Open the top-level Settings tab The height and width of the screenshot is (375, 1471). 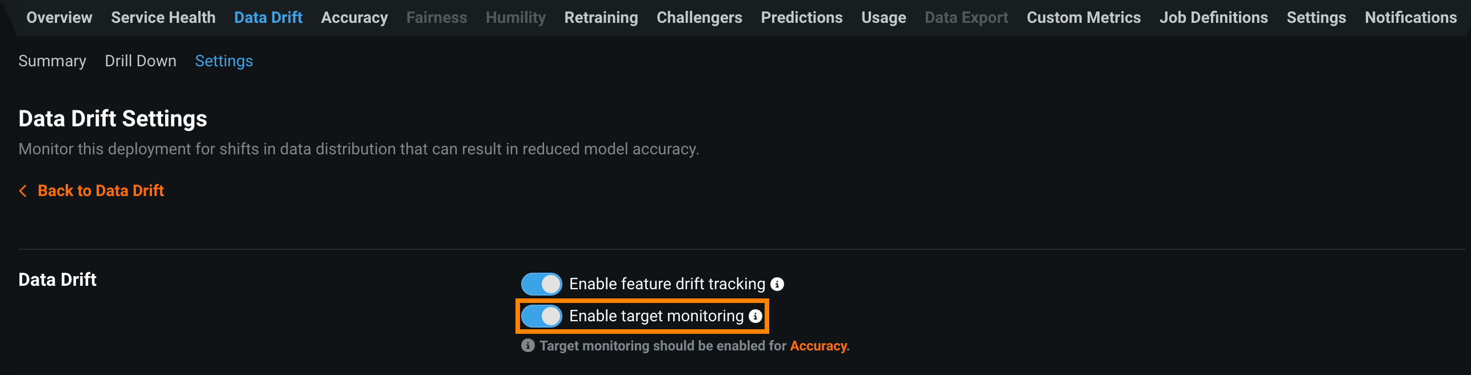pos(1316,18)
